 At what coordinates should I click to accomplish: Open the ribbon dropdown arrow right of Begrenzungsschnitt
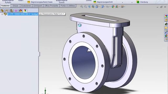click(123, 2)
